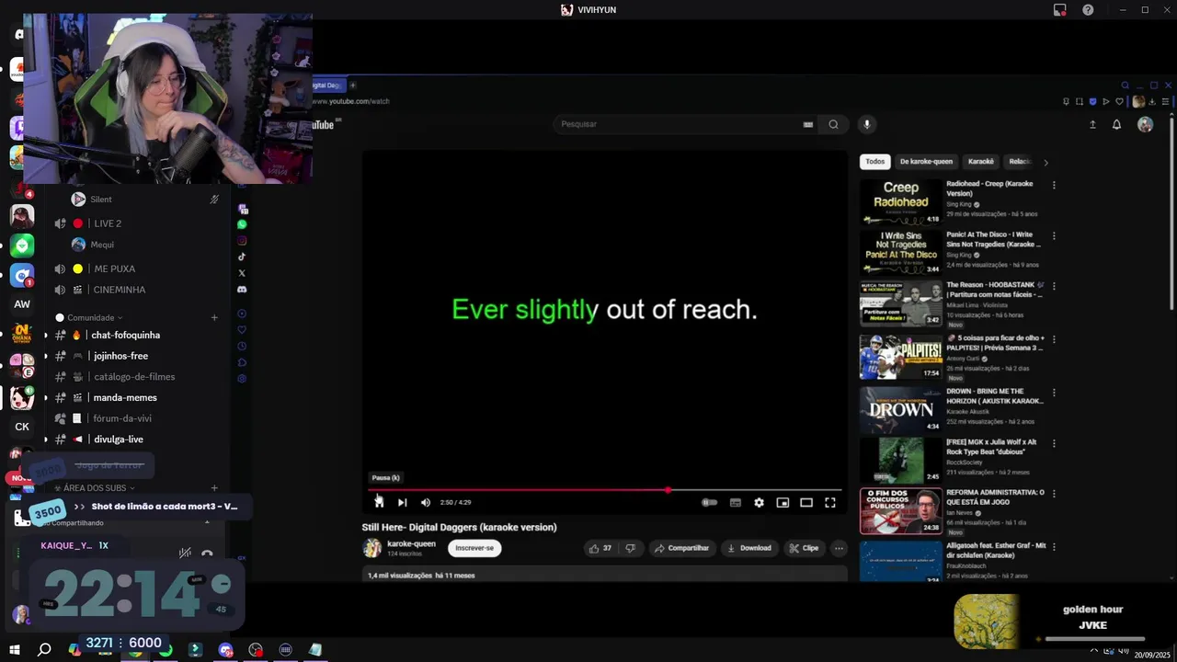Collapse the ÁREA DOS SUBS category

(x=96, y=488)
